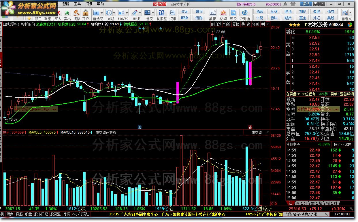This screenshot has height=222, width=358.
Task: Click the 开户 padlock icon
Action: pos(86,13)
